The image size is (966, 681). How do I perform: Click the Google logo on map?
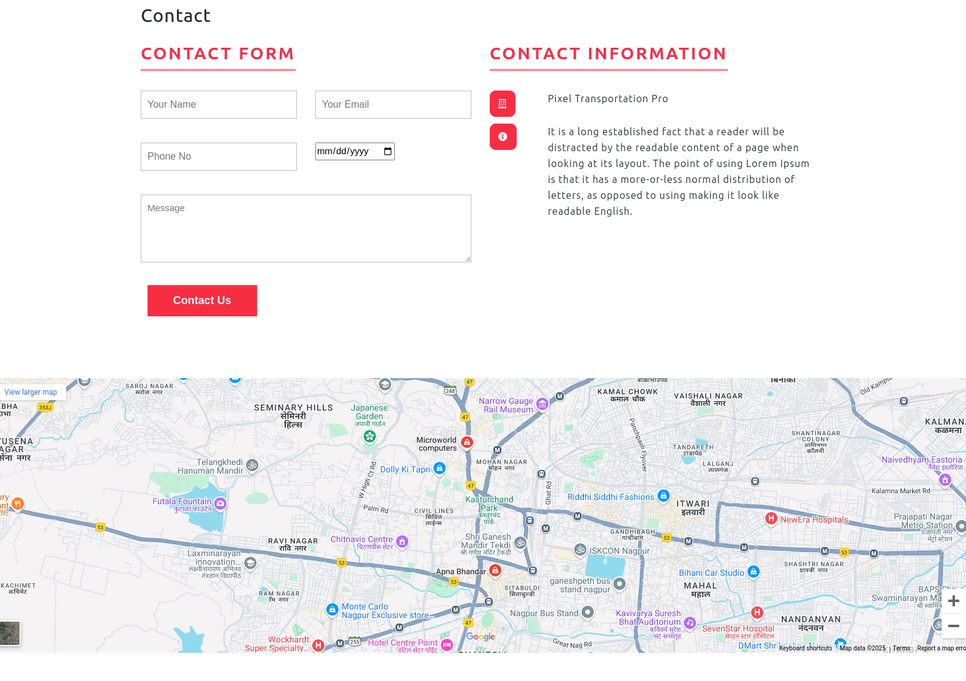click(481, 637)
